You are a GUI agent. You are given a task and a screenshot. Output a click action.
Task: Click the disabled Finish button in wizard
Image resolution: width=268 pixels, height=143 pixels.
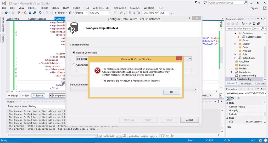point(169,120)
